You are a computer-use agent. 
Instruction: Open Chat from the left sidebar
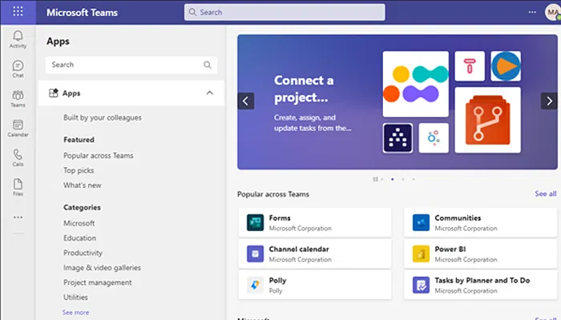coord(18,69)
